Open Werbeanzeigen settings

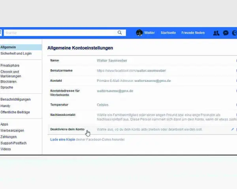click(x=12, y=130)
